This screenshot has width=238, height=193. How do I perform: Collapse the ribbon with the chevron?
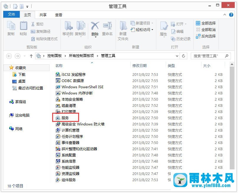(225, 15)
